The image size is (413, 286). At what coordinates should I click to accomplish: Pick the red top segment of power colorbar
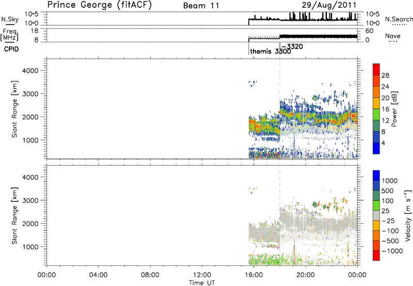(376, 69)
